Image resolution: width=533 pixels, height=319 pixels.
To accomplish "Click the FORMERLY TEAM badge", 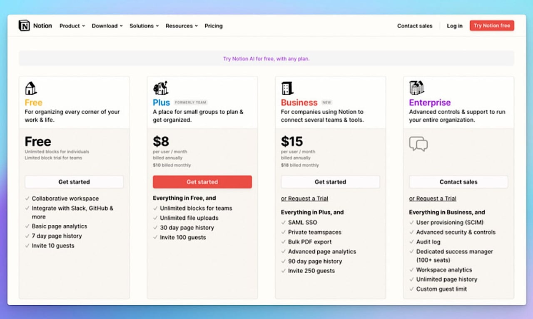I will click(x=191, y=103).
